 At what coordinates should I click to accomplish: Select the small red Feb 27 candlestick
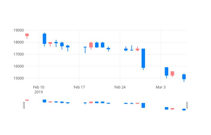point(137,49)
